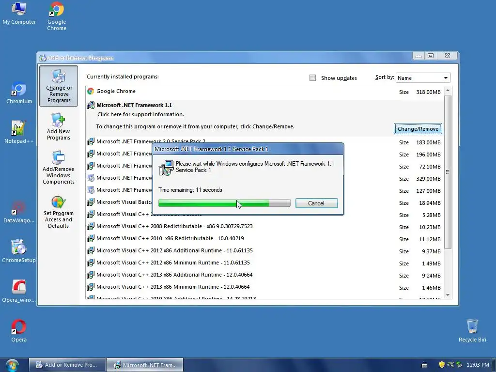
Task: Click security shield tray icon
Action: (x=442, y=365)
